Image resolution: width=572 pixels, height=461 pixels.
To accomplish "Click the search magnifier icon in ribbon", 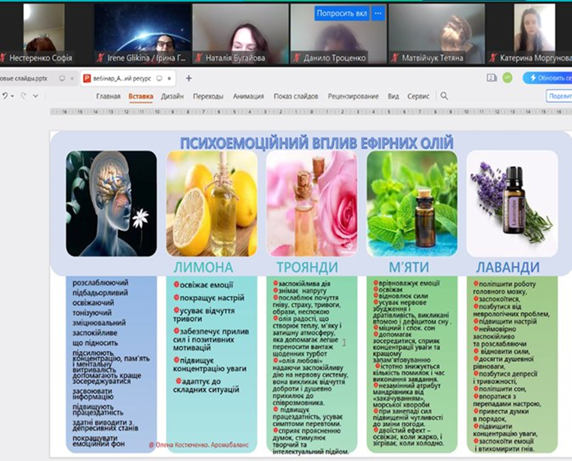I will pyautogui.click(x=444, y=96).
